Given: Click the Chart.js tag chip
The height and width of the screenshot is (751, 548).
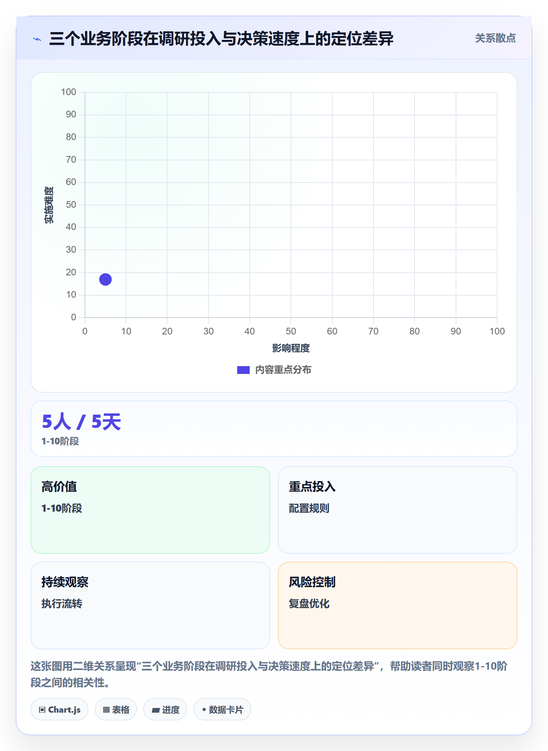Looking at the screenshot, I should [x=59, y=710].
